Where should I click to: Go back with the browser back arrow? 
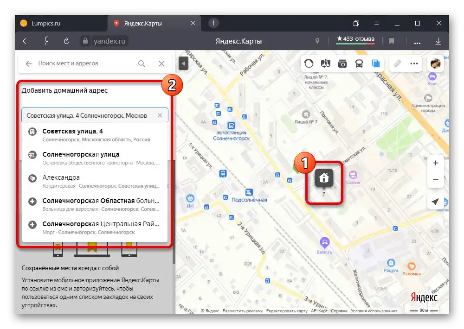point(26,41)
